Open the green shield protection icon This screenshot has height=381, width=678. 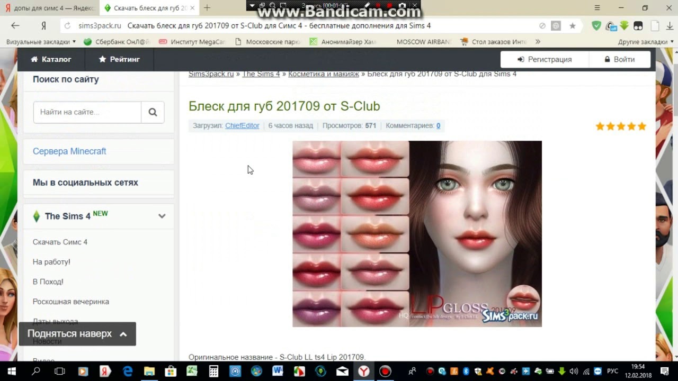[x=596, y=25]
